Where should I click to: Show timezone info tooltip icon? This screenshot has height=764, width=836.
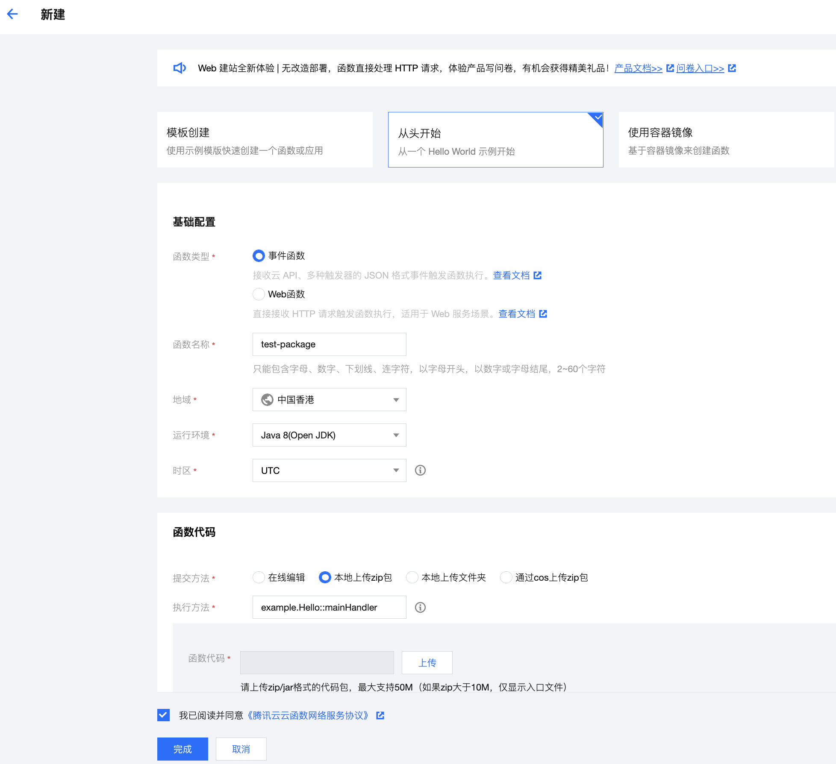tap(421, 470)
